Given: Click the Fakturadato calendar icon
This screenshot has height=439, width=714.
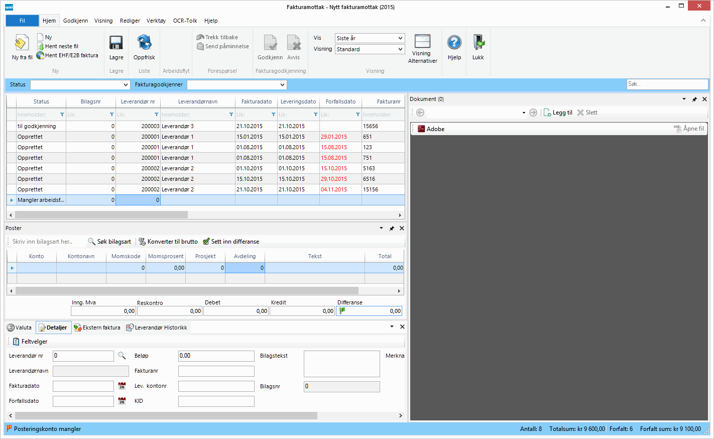Looking at the screenshot, I should [122, 386].
